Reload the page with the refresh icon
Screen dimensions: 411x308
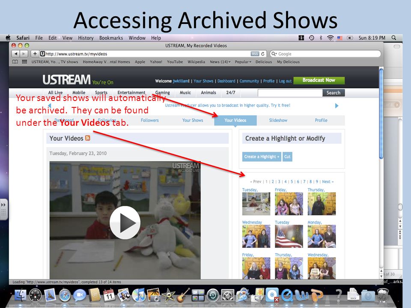[x=262, y=54]
